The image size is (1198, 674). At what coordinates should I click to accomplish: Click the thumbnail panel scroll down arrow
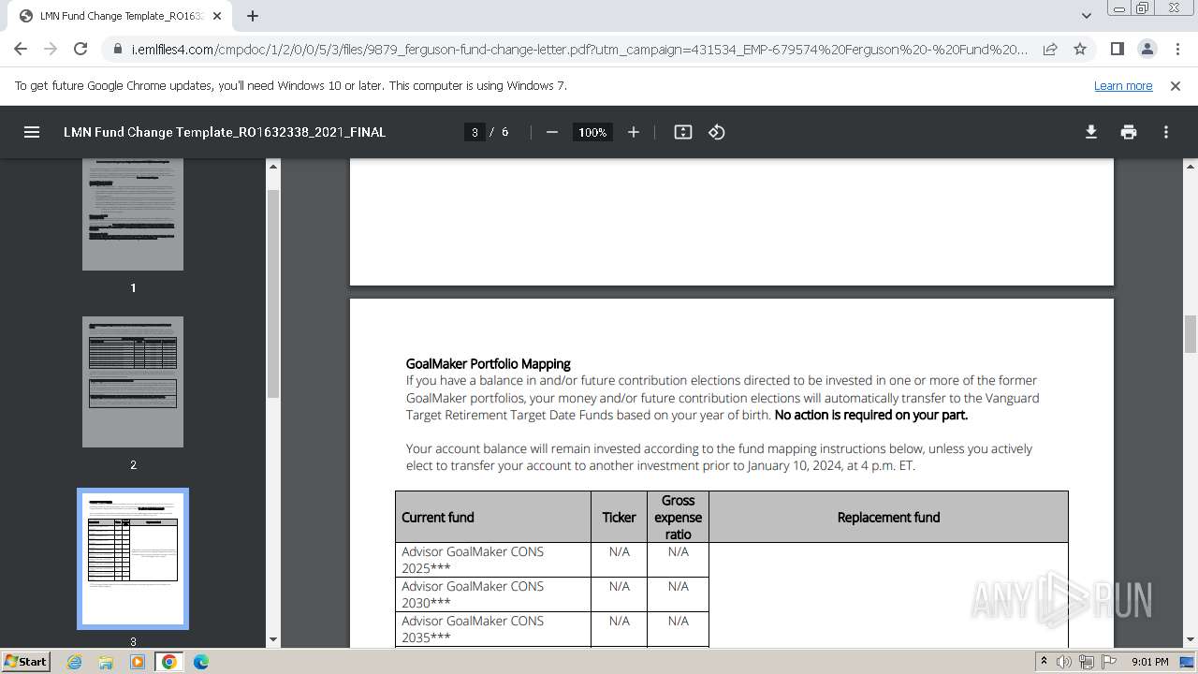click(273, 639)
